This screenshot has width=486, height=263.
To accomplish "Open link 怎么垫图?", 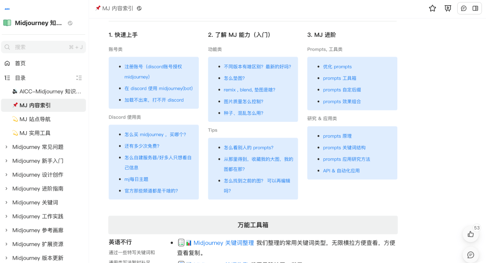I will click(234, 78).
